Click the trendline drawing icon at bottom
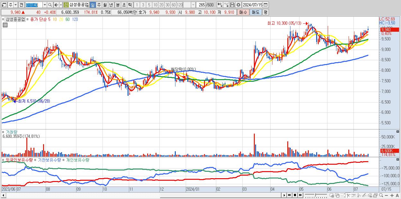The width and height of the screenshot is (401, 199). (354, 195)
